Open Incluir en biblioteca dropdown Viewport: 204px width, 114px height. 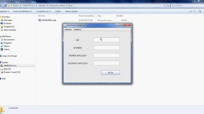[x=23, y=11]
